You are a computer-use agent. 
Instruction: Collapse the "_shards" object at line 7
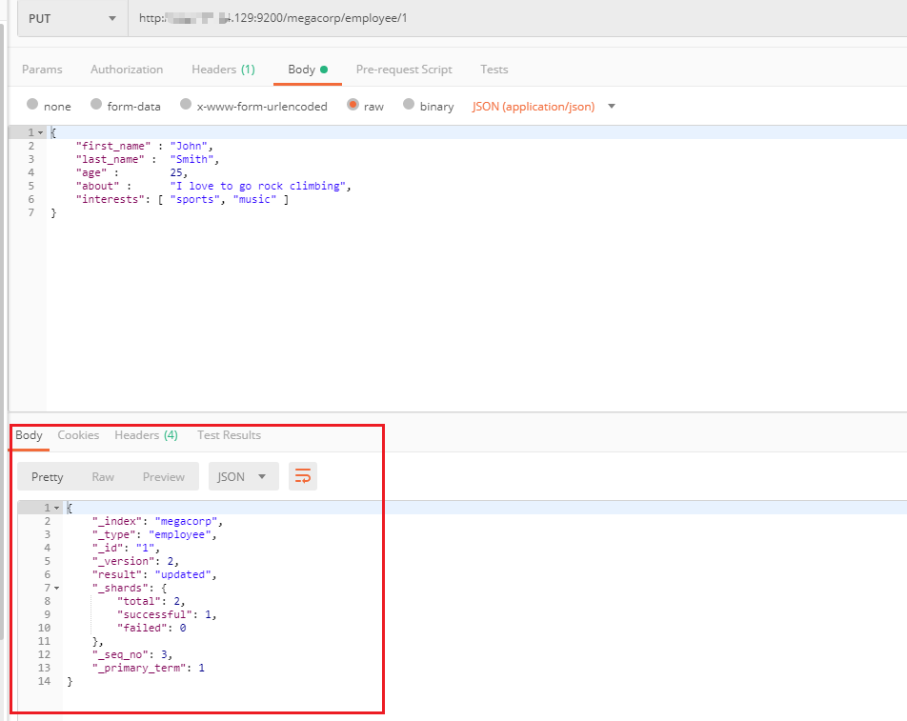pos(57,588)
